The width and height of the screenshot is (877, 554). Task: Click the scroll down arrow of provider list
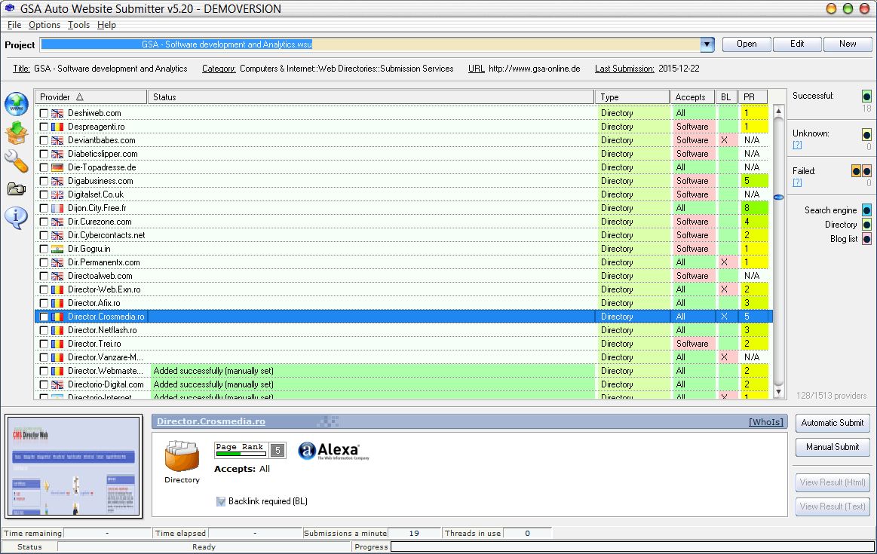(778, 392)
